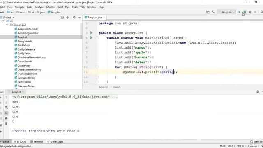Click the Down the stack trace arrow in the console
Viewport: 263px width, 148px height.
[6, 102]
